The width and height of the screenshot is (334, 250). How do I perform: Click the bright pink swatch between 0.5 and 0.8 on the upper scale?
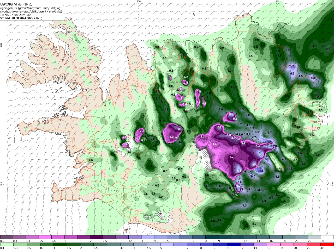click(45, 237)
